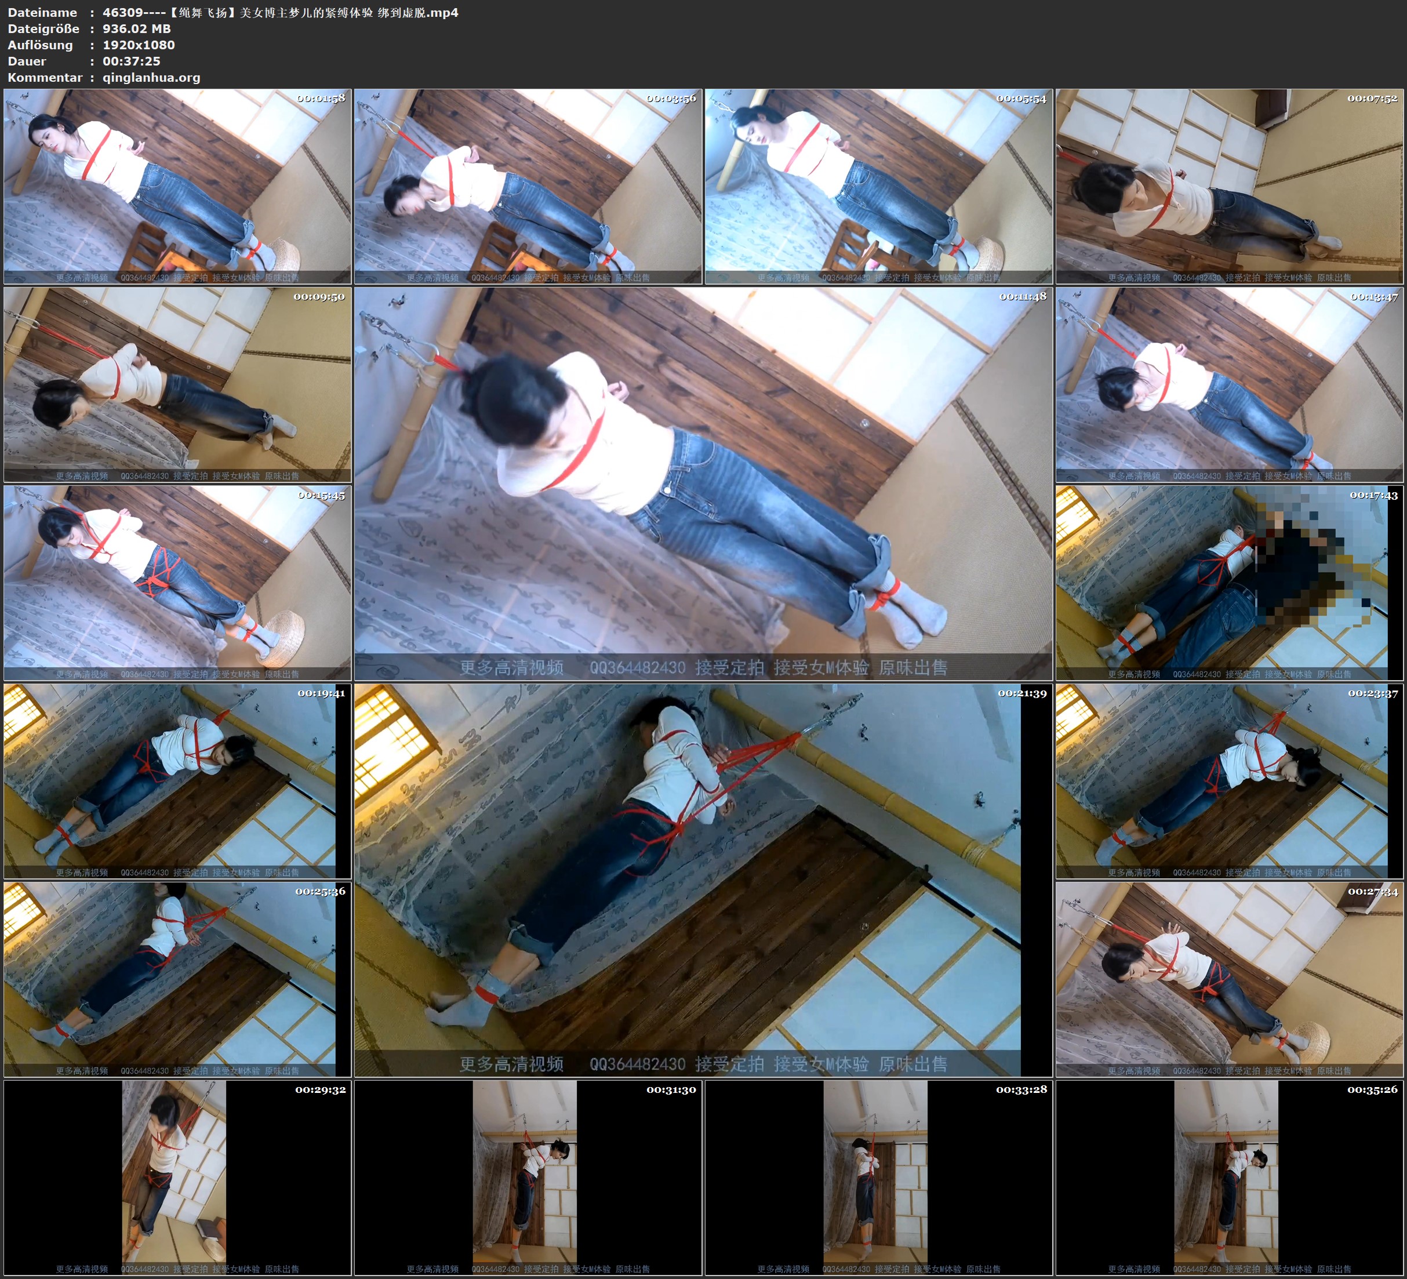Click the large 00:21:39 frame

(703, 880)
